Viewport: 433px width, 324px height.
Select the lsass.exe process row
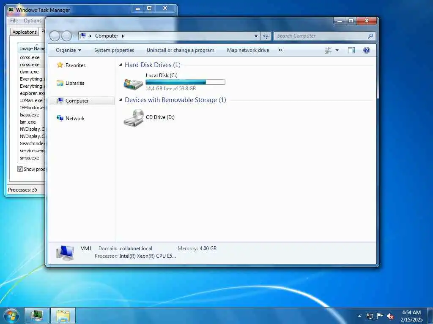[x=31, y=115]
